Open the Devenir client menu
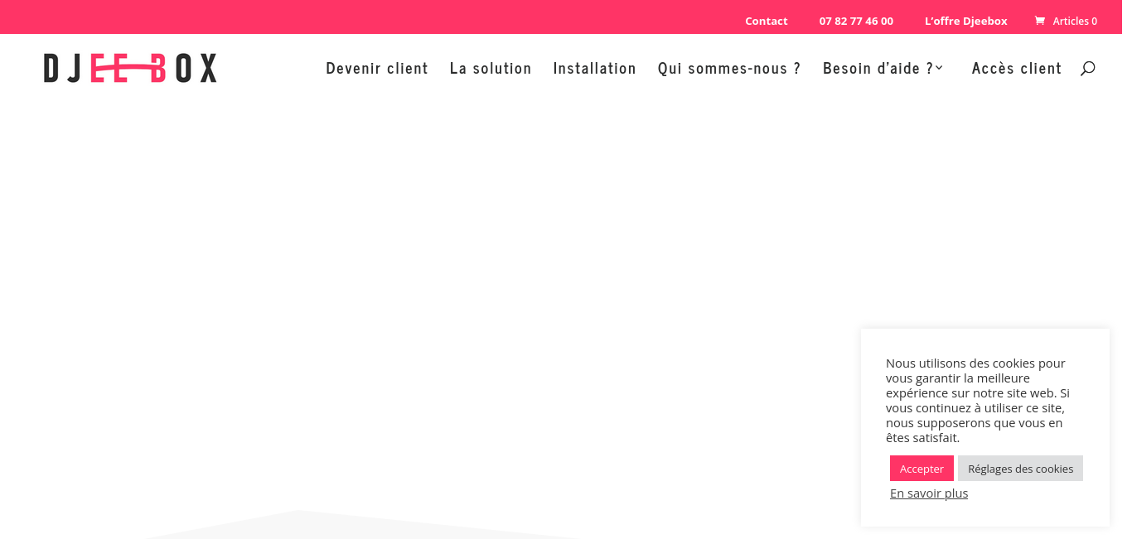 [x=377, y=68]
